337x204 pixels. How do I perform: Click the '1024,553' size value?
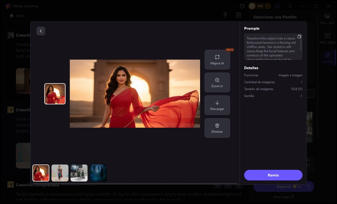(297, 89)
